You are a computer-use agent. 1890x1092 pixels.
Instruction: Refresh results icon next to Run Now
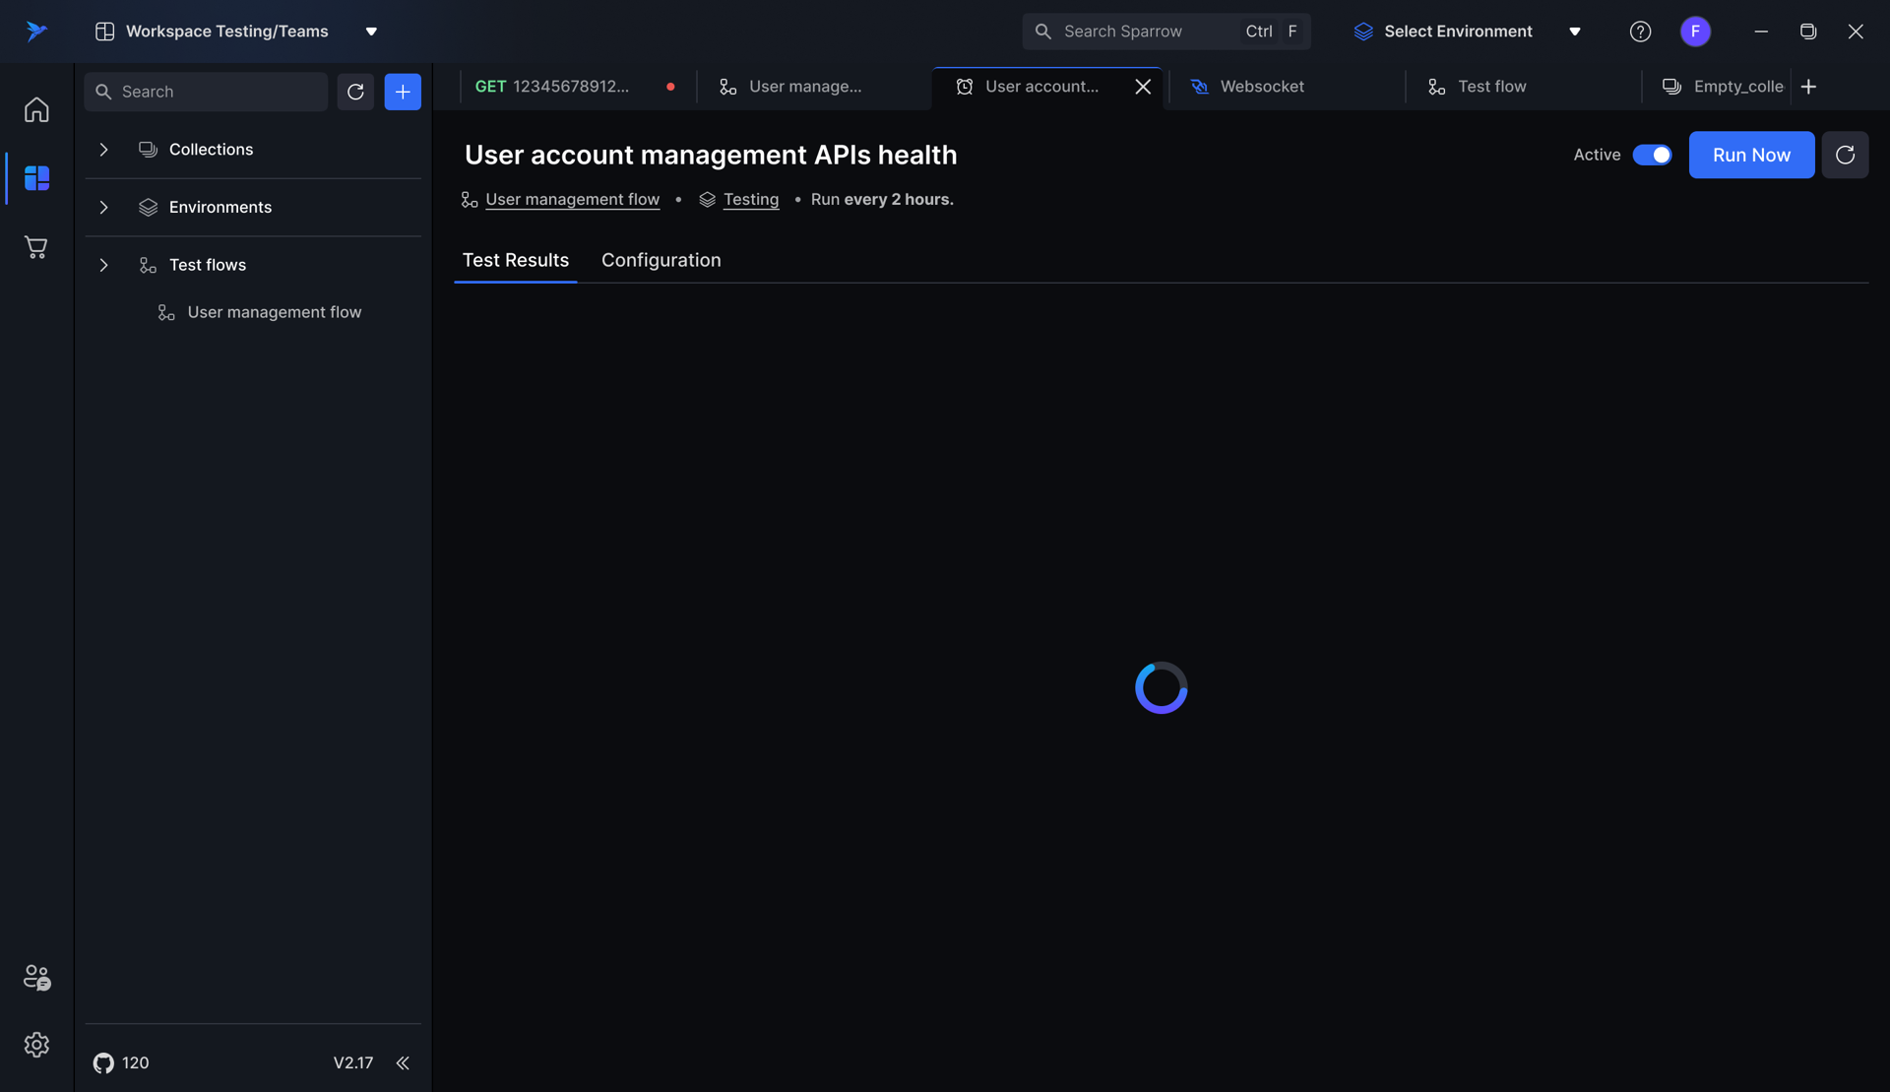coord(1845,155)
